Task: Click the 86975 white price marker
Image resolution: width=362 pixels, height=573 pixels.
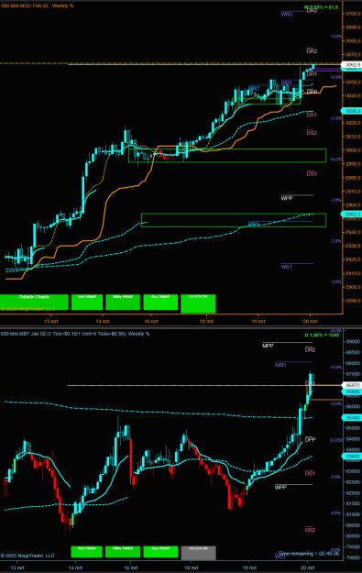Action: pyautogui.click(x=352, y=385)
